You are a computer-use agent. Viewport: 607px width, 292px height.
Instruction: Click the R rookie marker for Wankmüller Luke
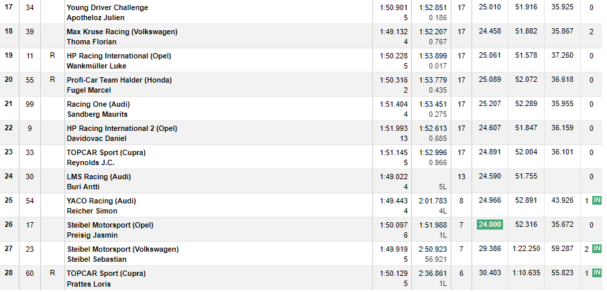click(x=52, y=56)
